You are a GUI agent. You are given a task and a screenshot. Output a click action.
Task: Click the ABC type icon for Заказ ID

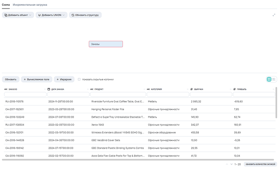[x=6, y=89]
